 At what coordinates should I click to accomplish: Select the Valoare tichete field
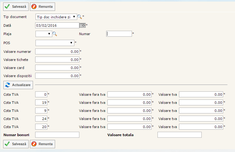[x=57, y=59]
